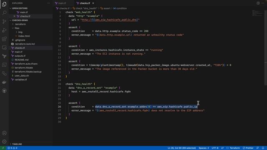Click line number 20 in gutter
This screenshot has height=150, width=267.
(x=59, y=84)
